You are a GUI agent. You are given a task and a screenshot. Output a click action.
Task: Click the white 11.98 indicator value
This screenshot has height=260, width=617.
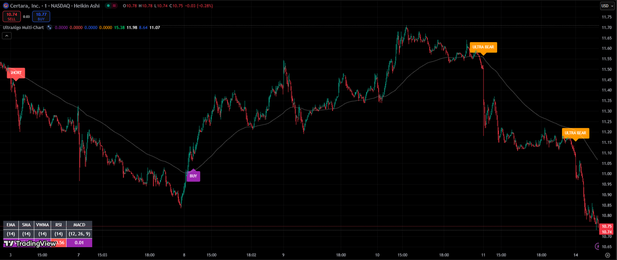(x=132, y=27)
